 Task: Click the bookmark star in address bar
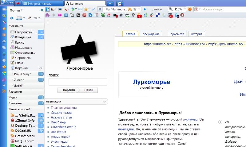point(135,9)
